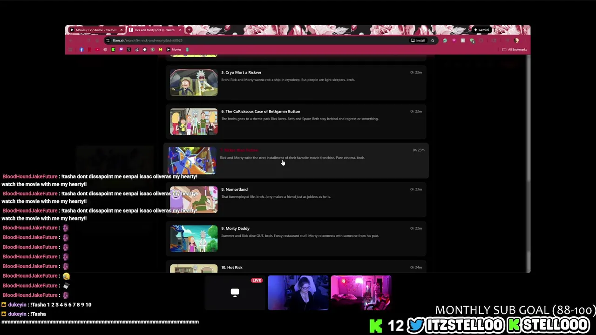The width and height of the screenshot is (596, 335).
Task: Open episode 8 Nomortland thumbnail
Action: click(194, 200)
